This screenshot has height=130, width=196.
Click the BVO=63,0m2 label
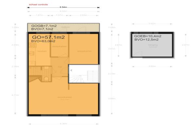tap(43, 42)
